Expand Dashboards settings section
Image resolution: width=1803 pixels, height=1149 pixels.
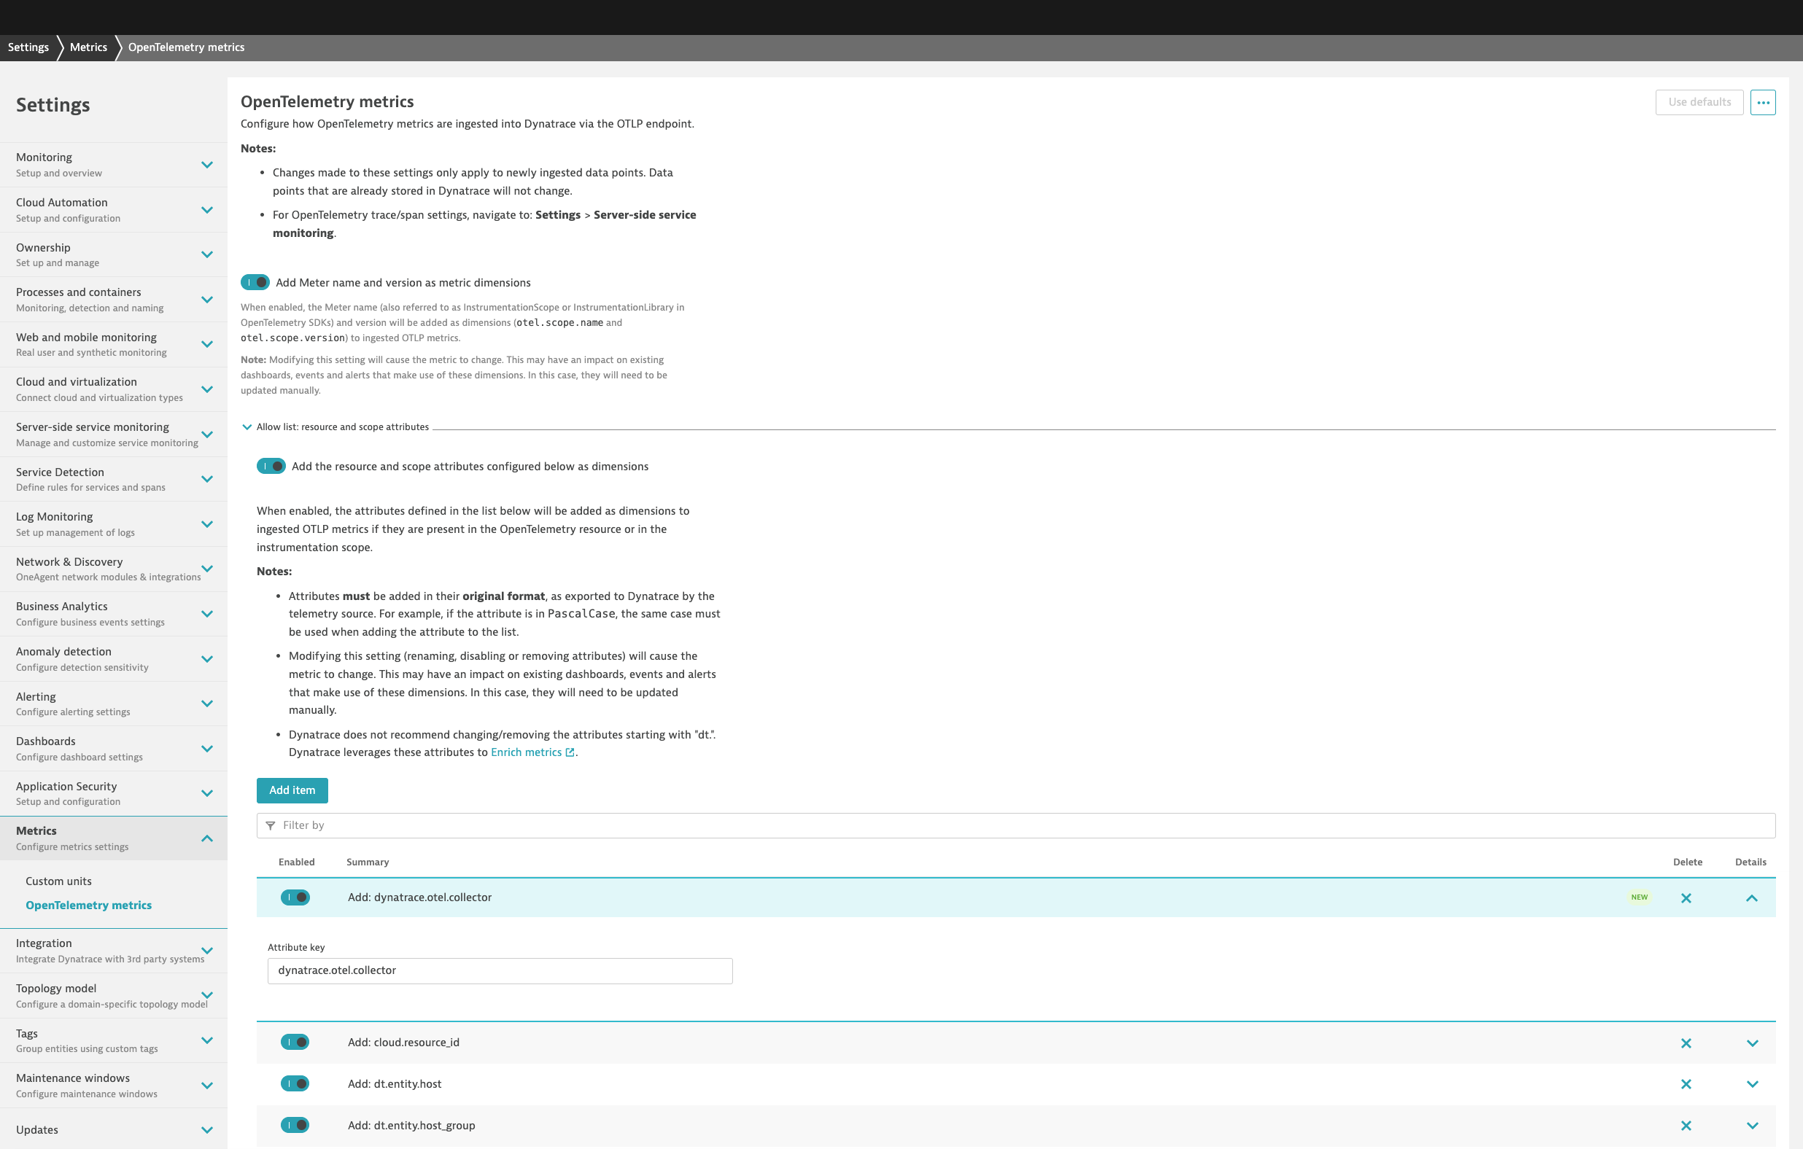[207, 749]
